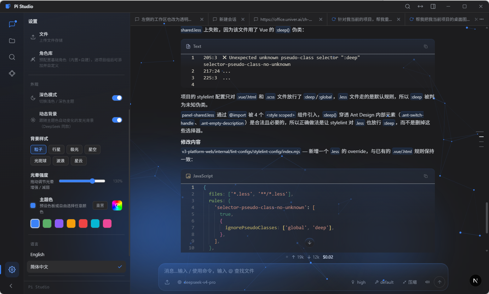Toggle the 深色模式 switch
This screenshot has height=294, width=489.
coord(117,98)
